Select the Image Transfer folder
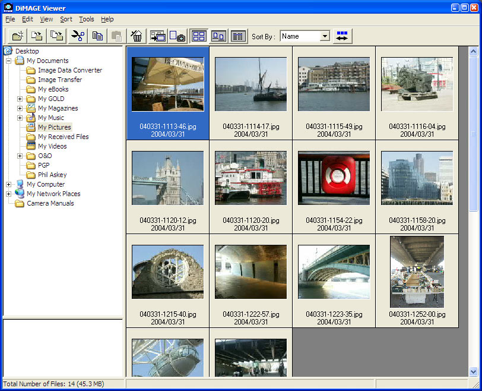Screen dimensions: 482x391 pos(60,80)
